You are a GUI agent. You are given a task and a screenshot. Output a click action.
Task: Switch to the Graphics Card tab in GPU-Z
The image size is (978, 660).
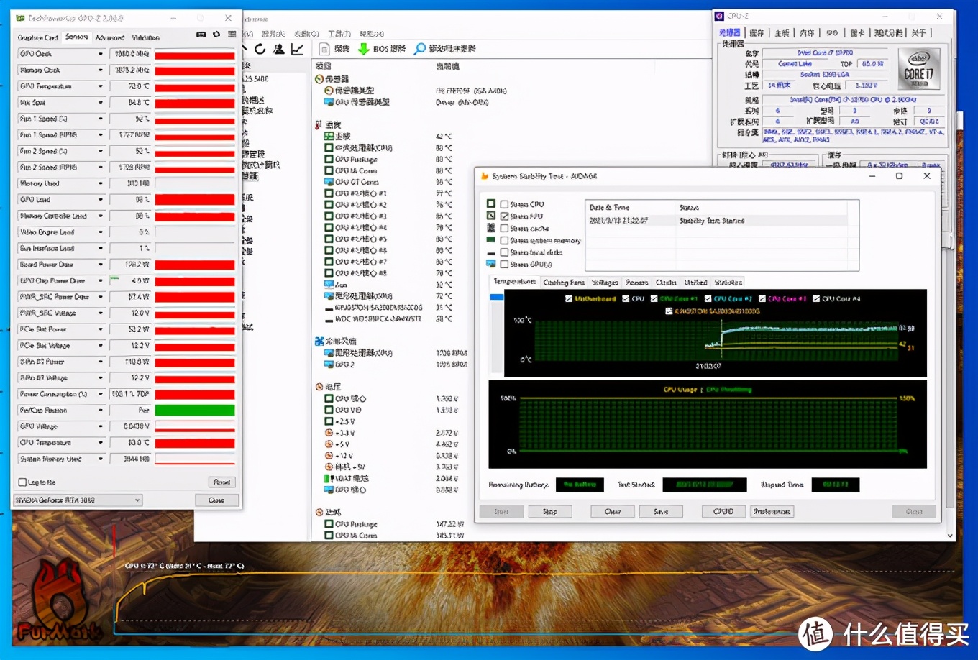coord(37,37)
